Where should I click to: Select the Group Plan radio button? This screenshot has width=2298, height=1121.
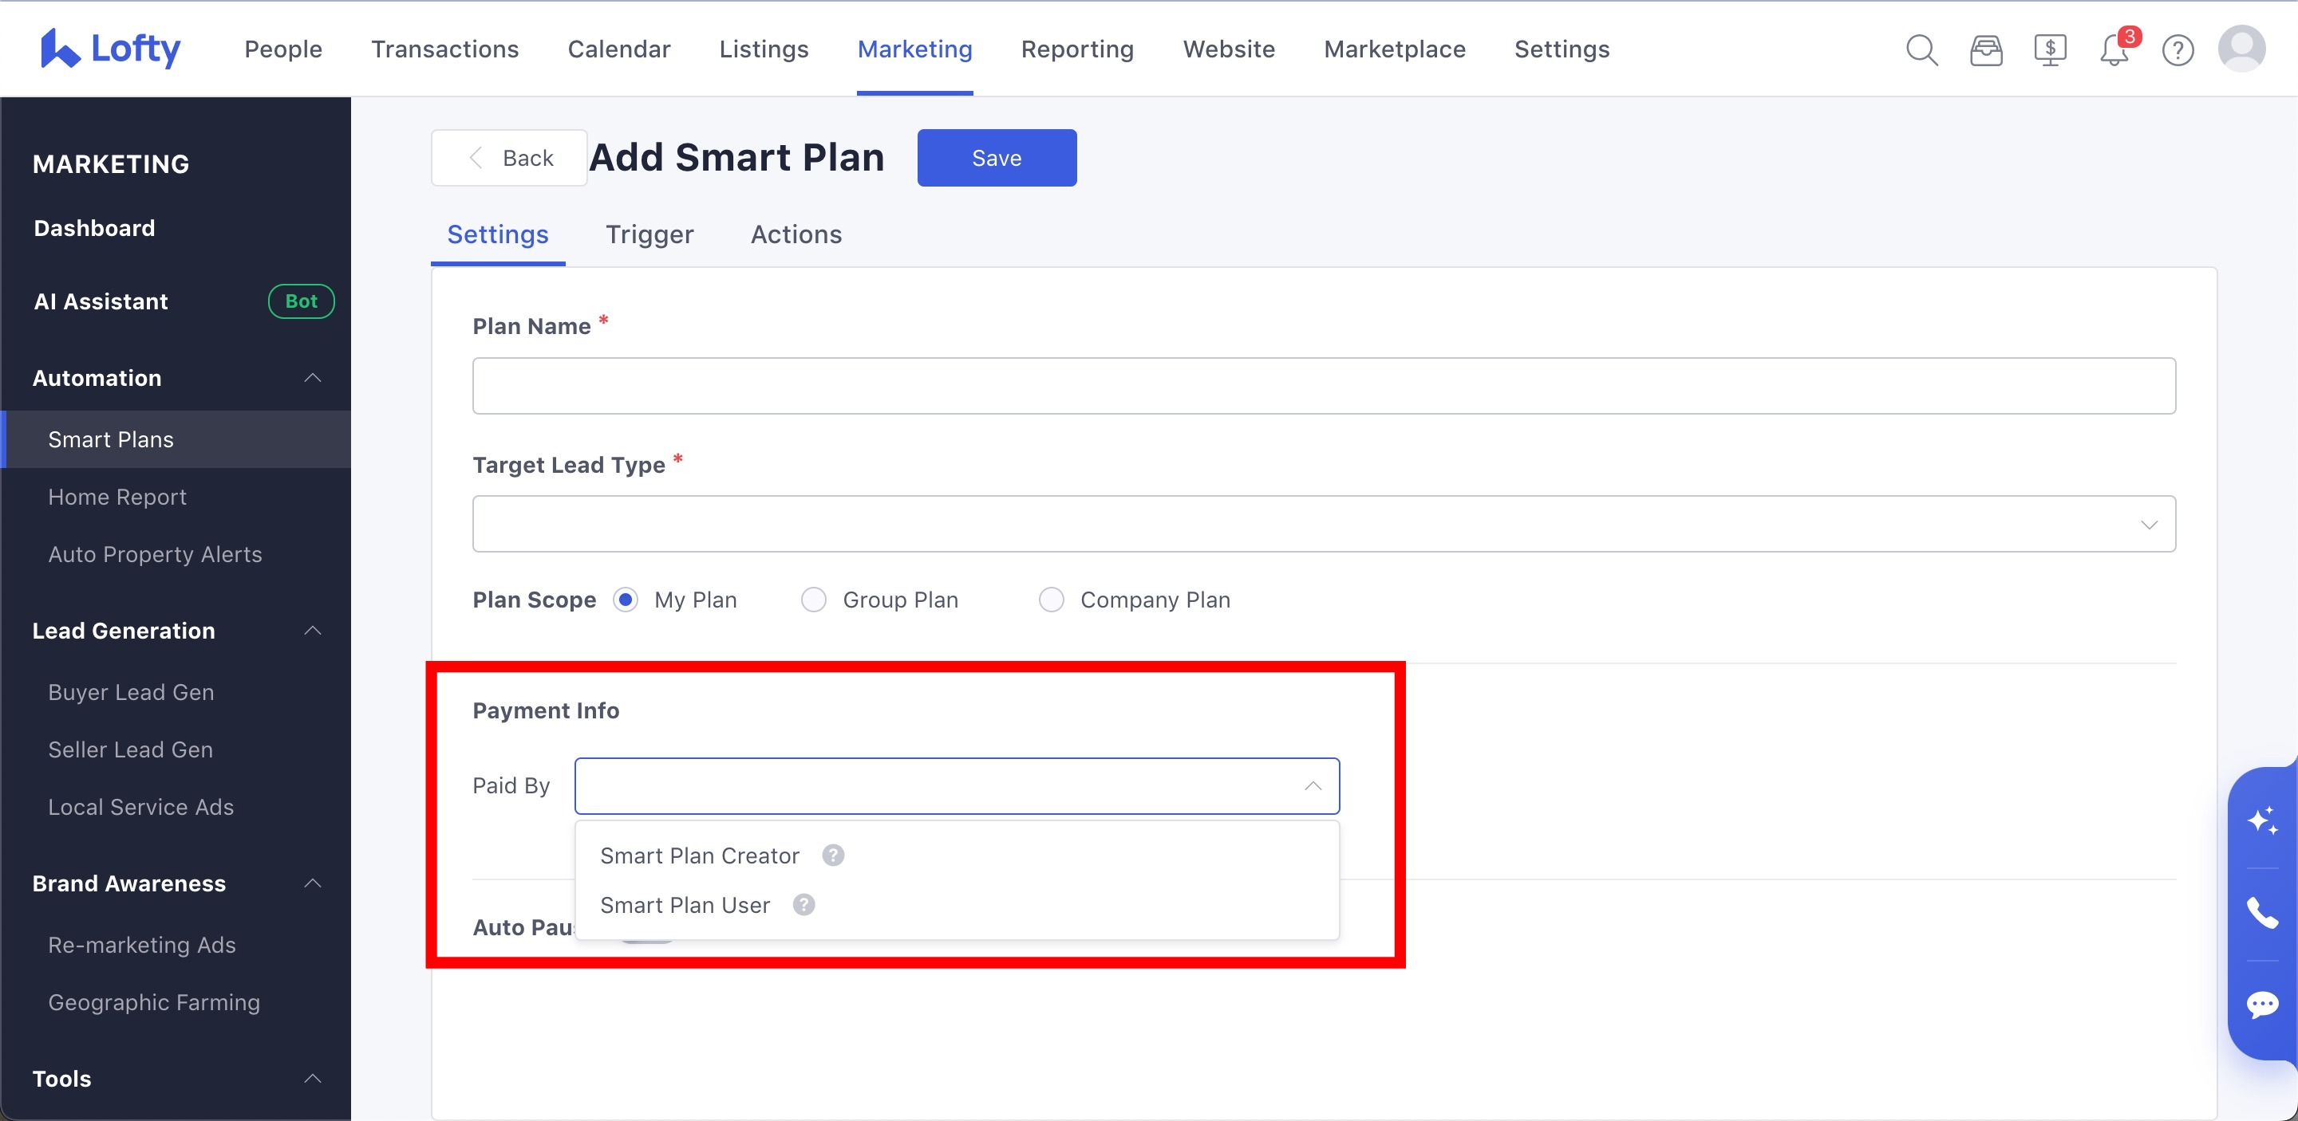(814, 600)
